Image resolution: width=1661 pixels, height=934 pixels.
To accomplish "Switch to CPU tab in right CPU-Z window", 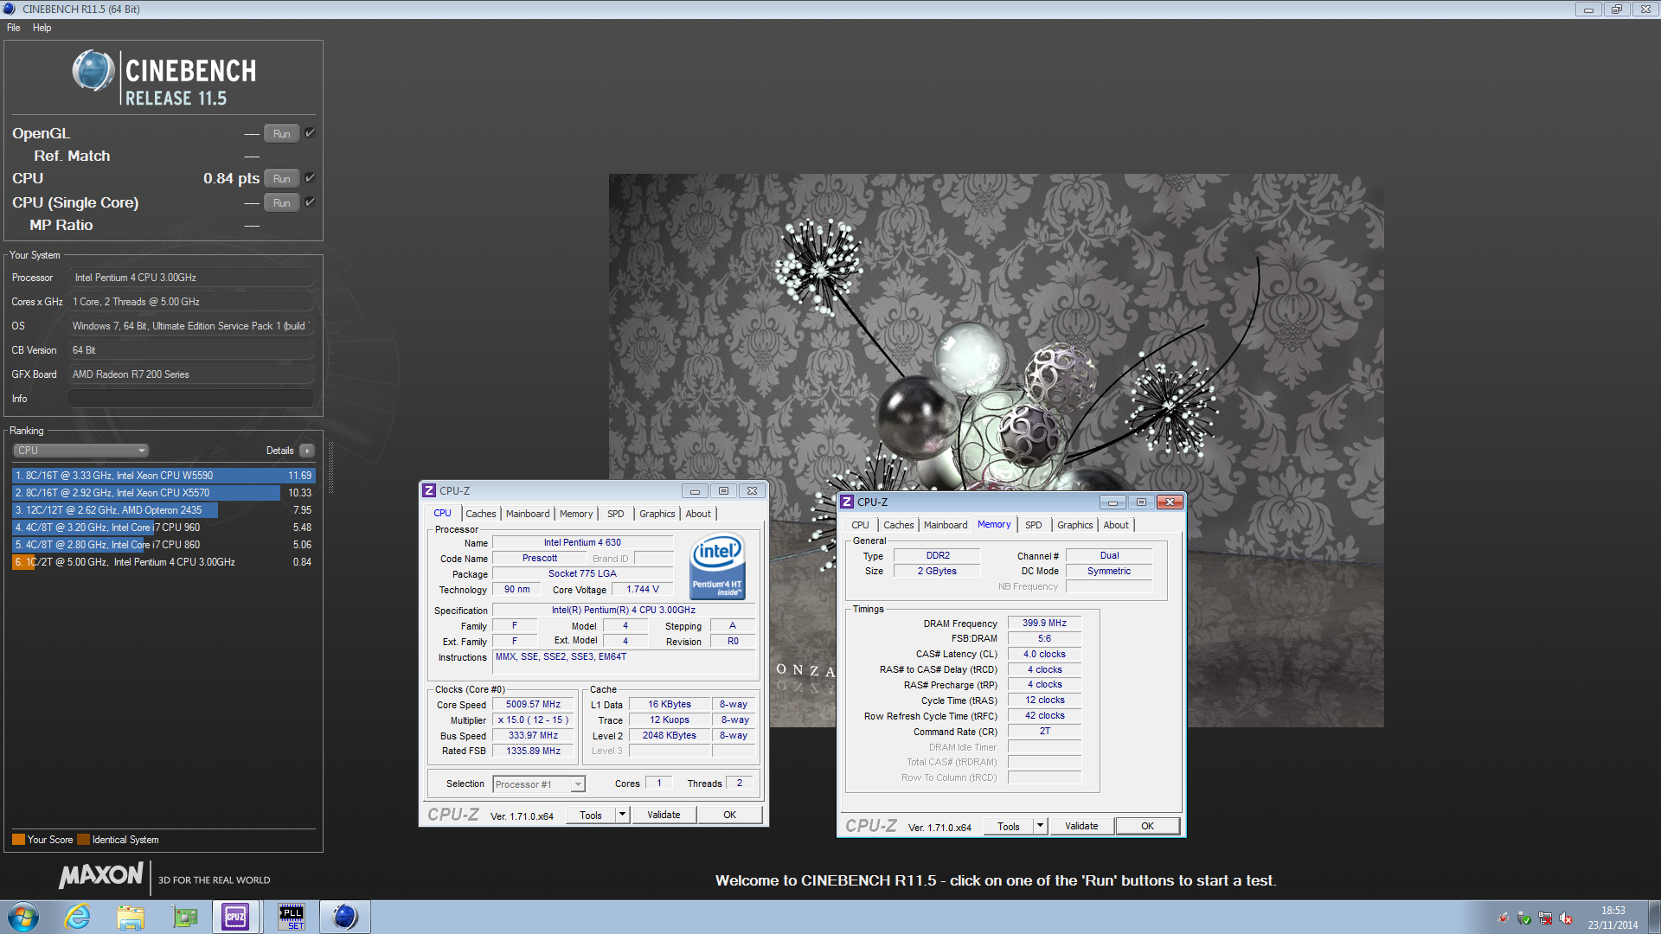I will [861, 525].
